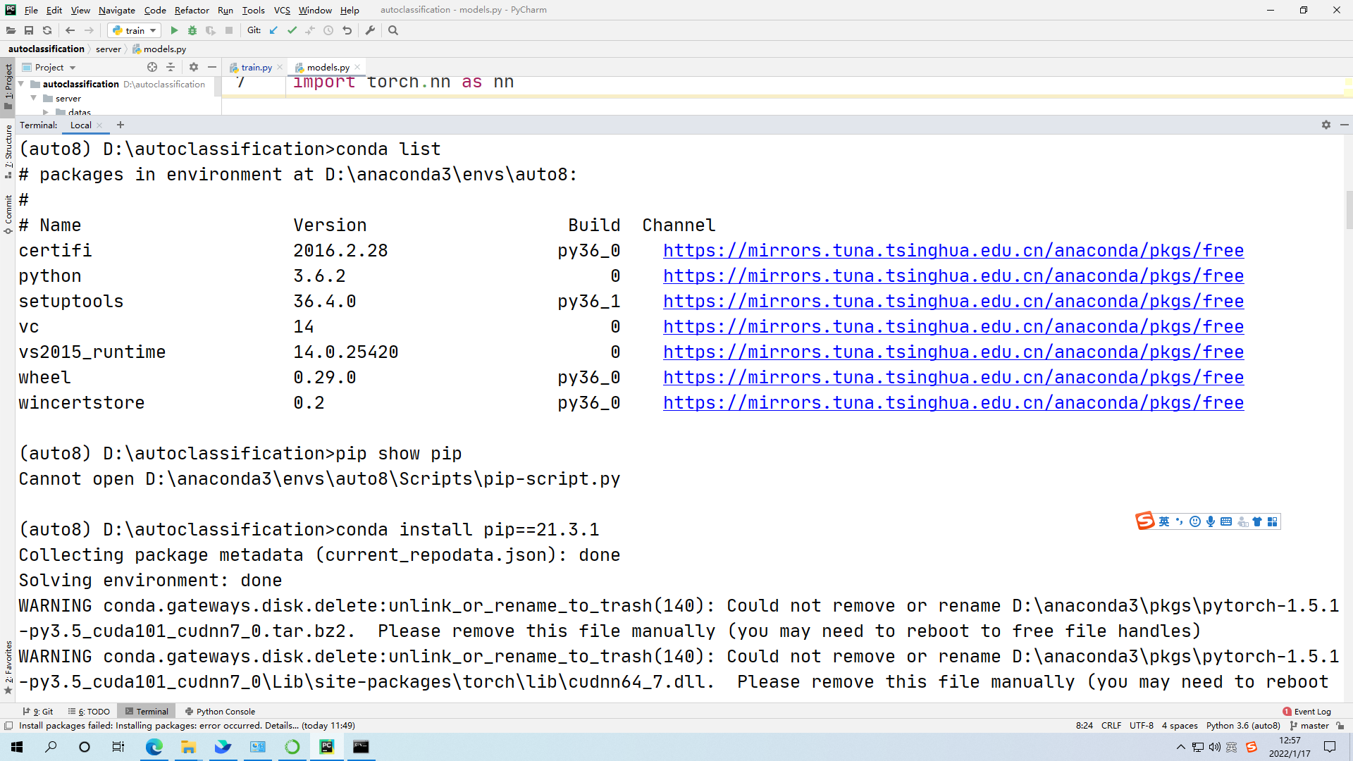Collapse the autoclassification root folder
The height and width of the screenshot is (761, 1353).
pos(21,84)
